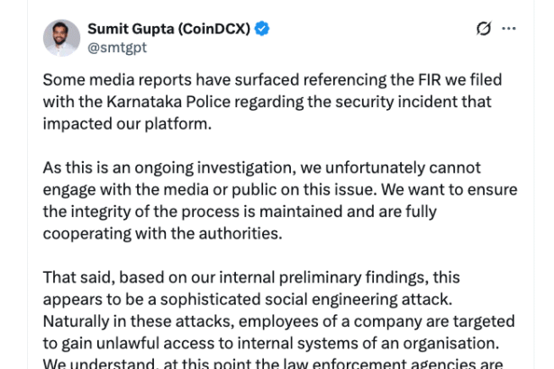Click the blue verified badge
The width and height of the screenshot is (554, 369).
(x=262, y=29)
